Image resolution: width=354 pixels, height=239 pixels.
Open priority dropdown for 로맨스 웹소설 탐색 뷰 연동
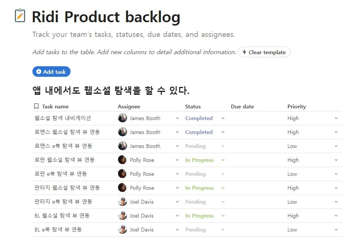click(336, 132)
